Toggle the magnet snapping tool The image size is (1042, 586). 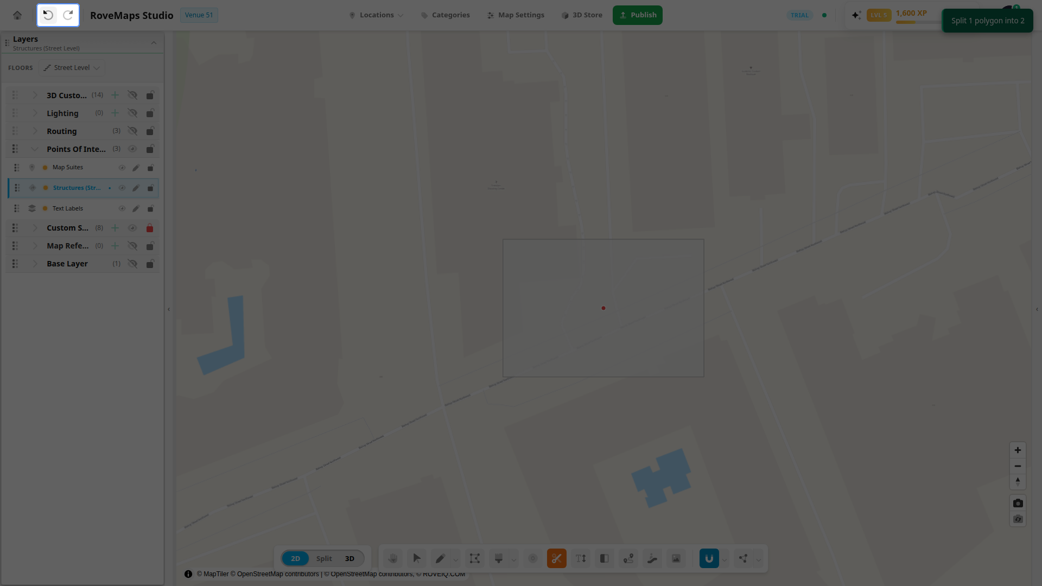click(x=709, y=558)
